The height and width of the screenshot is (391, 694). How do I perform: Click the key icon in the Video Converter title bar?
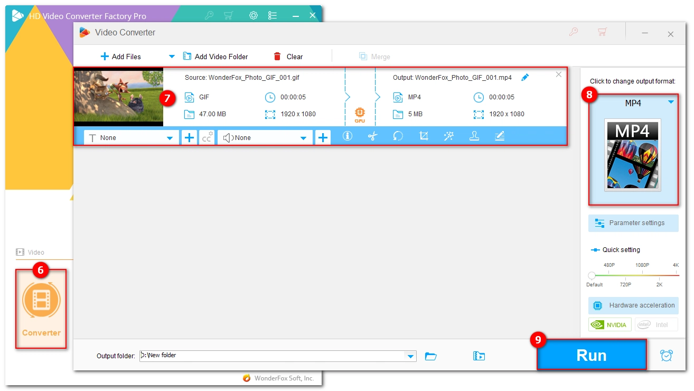pos(574,32)
